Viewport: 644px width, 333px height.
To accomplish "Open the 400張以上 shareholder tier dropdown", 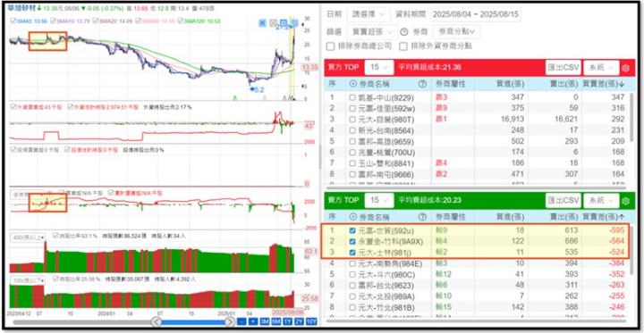I will pos(28,237).
